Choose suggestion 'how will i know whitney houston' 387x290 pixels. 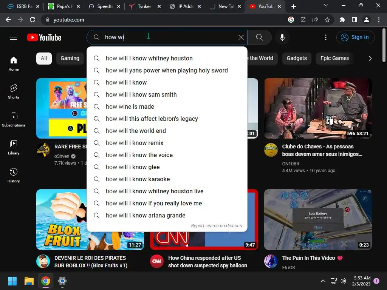pyautogui.click(x=167, y=58)
